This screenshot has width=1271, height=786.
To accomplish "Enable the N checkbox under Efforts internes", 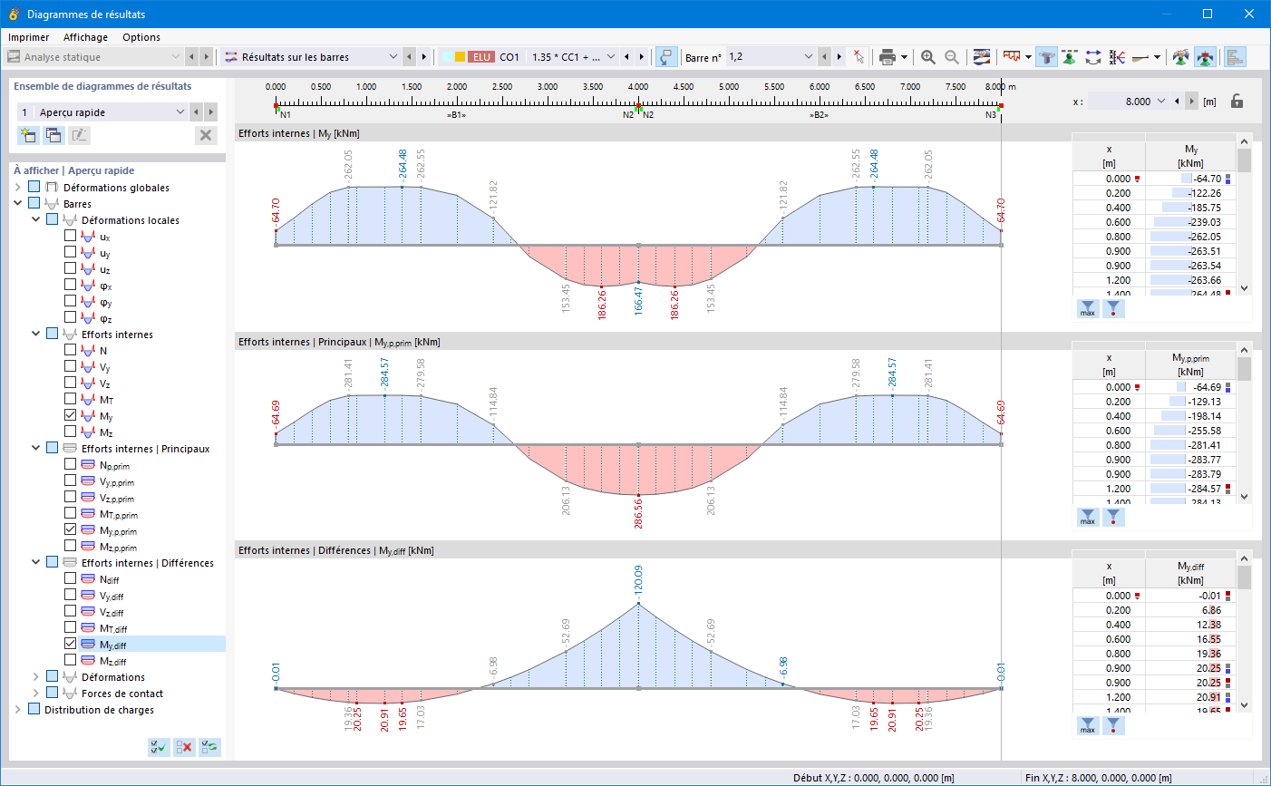I will (71, 350).
